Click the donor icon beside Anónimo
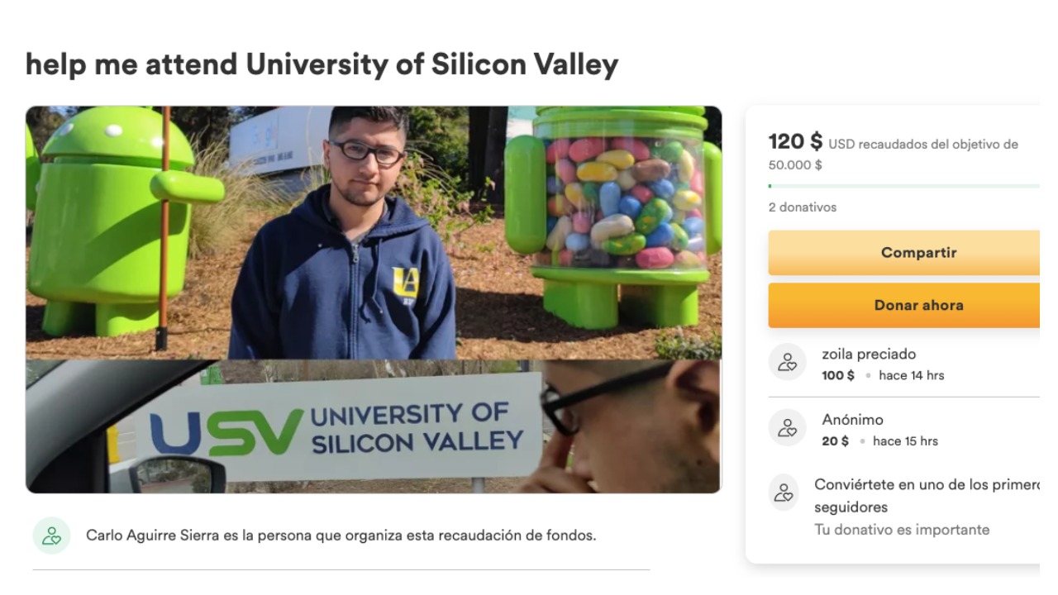Viewport: 1058px width, 595px height. pos(787,428)
